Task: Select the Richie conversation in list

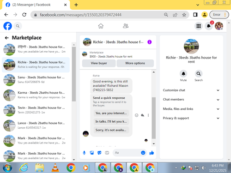Action: pyautogui.click(x=36, y=65)
